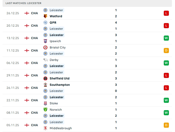Click the QPR club crest icon
Viewport: 175px width, 132px height.
coord(45,22)
